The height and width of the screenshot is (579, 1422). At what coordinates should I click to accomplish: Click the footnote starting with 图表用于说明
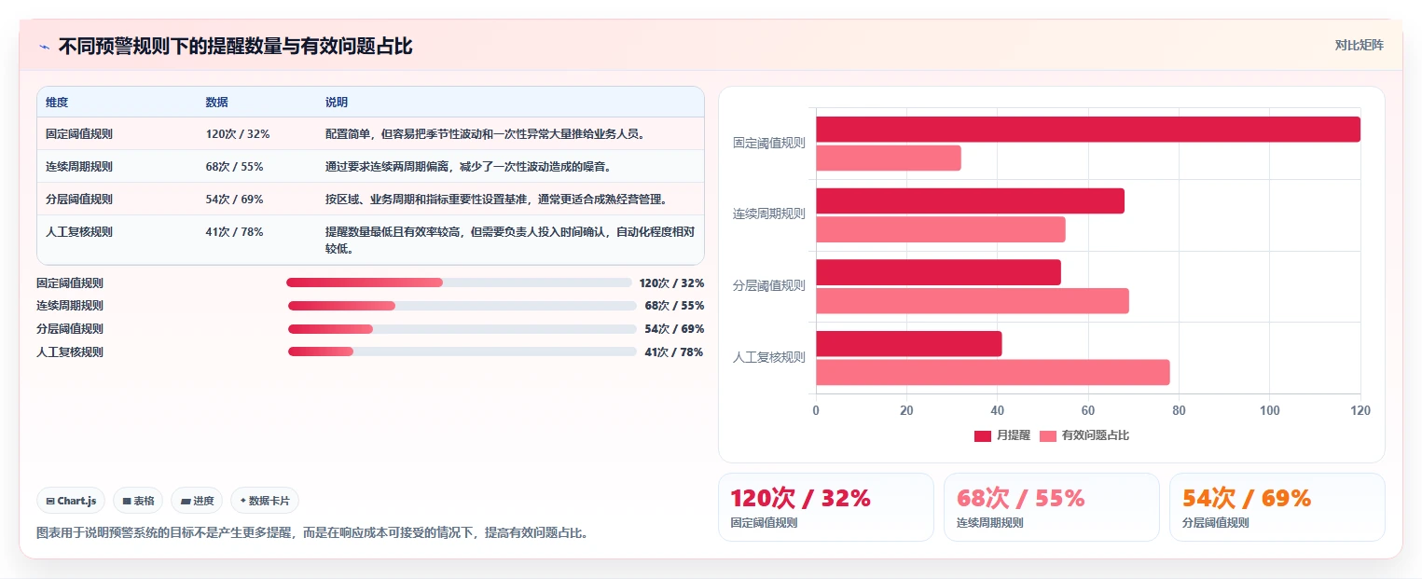coord(311,533)
